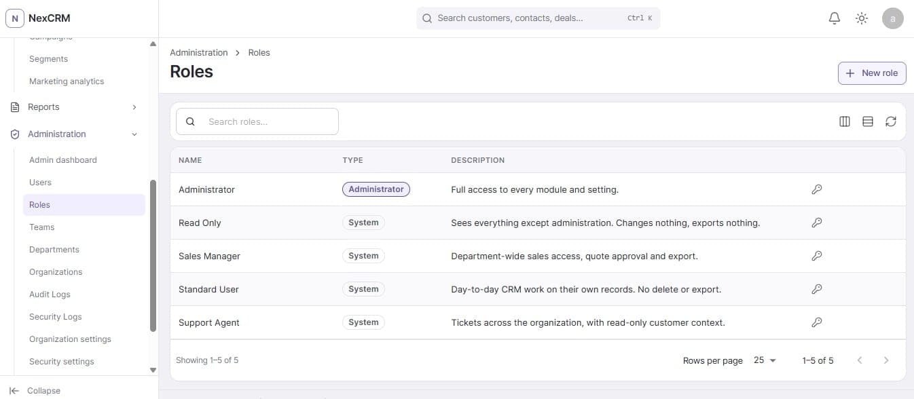Click 'Tickets across the organization' description
The width and height of the screenshot is (914, 399).
(588, 322)
